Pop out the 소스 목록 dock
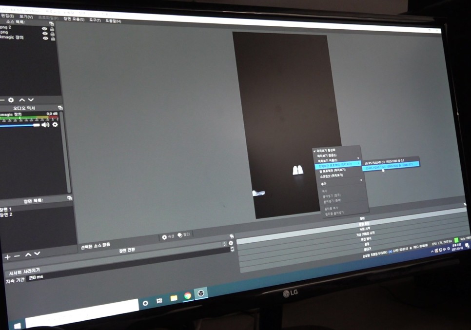The image size is (471, 330). click(x=51, y=23)
